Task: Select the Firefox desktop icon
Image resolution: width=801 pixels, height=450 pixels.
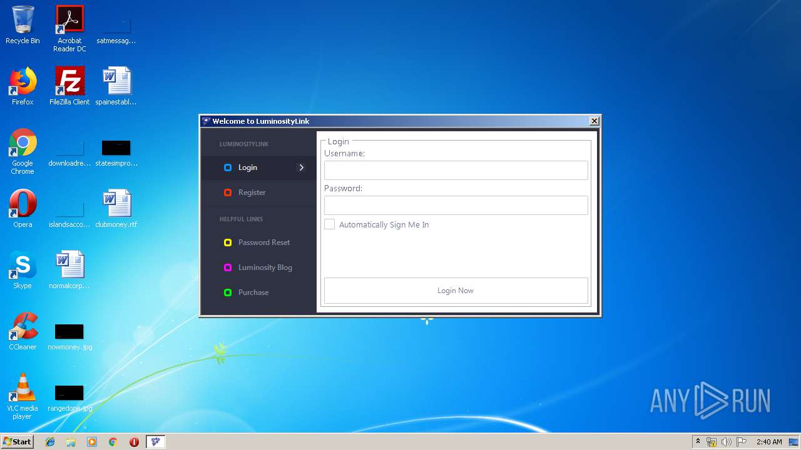Action: (x=23, y=86)
